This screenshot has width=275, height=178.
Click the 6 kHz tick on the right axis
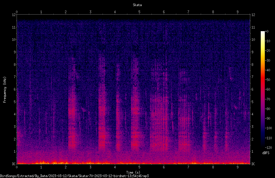252,89
